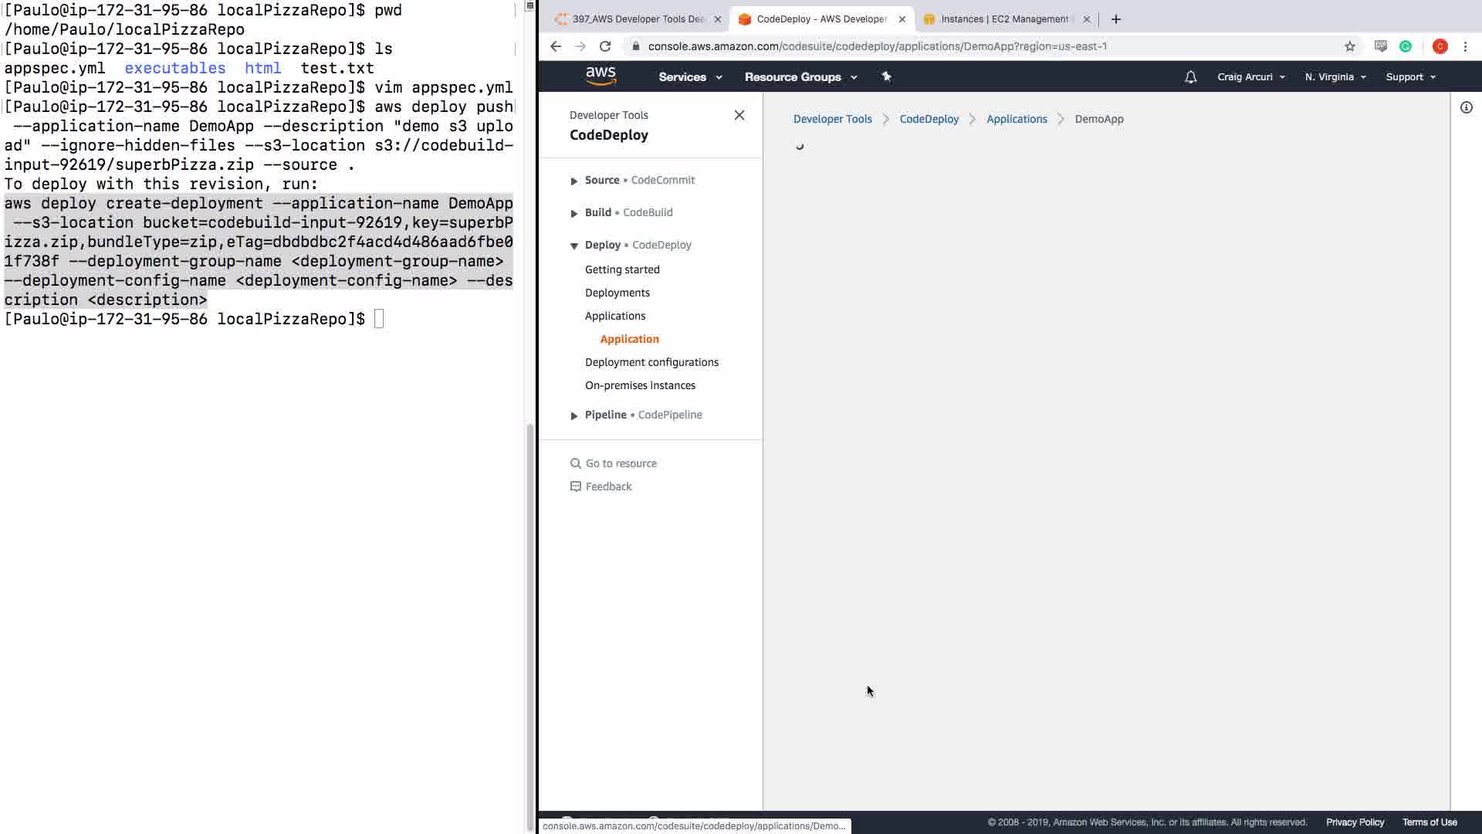This screenshot has width=1482, height=834.
Task: Click Applications breadcrumb link
Action: (x=1016, y=119)
